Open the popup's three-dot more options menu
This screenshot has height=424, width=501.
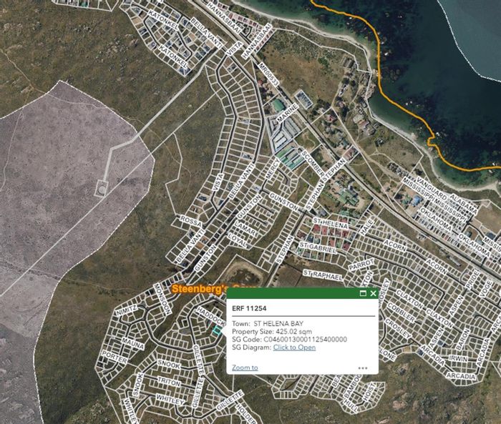(363, 368)
